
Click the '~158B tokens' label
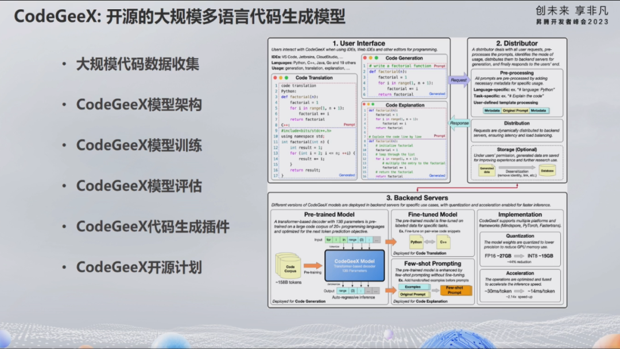click(x=288, y=283)
